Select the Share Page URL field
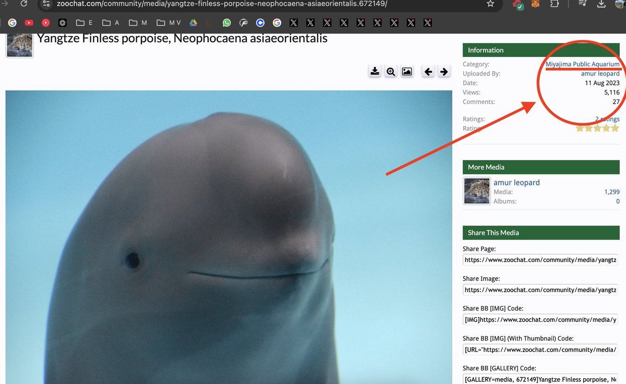Viewport: 626px width, 384px height. pos(540,260)
